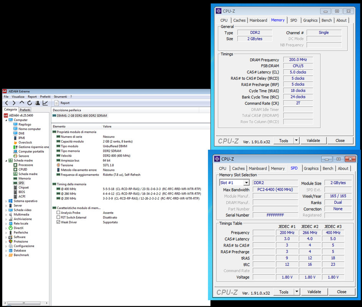This screenshot has width=362, height=307.
Task: Open Graphics tab in CPU-Z Memory window
Action: click(x=310, y=20)
